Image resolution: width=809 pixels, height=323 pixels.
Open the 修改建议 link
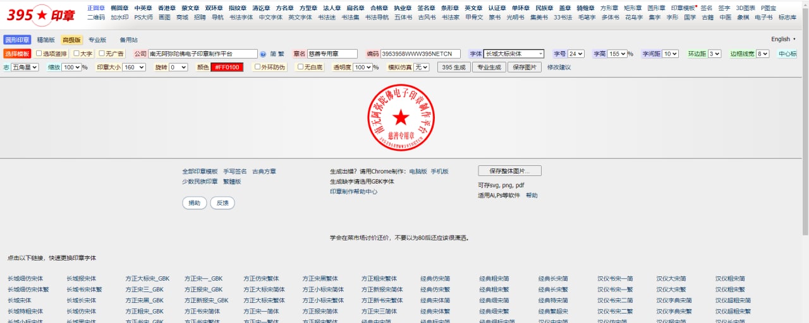pyautogui.click(x=559, y=67)
